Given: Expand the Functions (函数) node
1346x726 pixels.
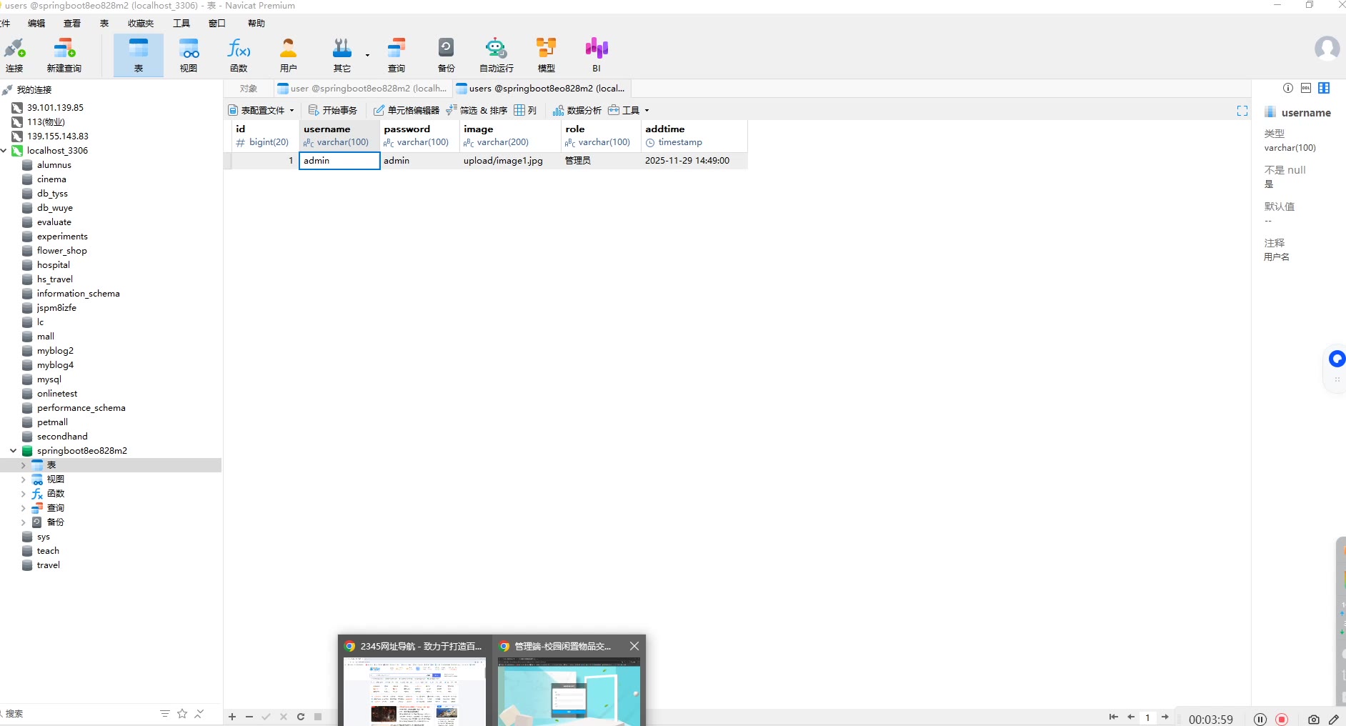Looking at the screenshot, I should (24, 494).
